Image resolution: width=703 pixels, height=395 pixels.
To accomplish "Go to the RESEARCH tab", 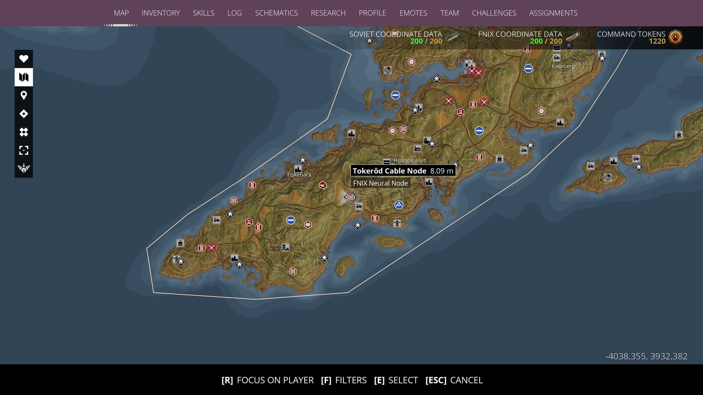I will tap(328, 13).
